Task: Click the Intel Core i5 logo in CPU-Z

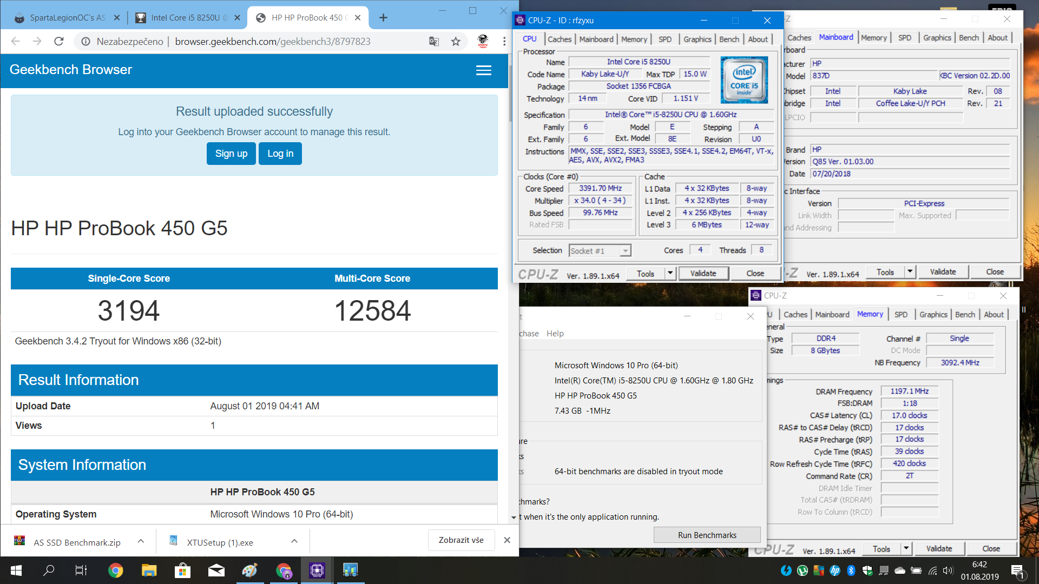Action: click(744, 79)
